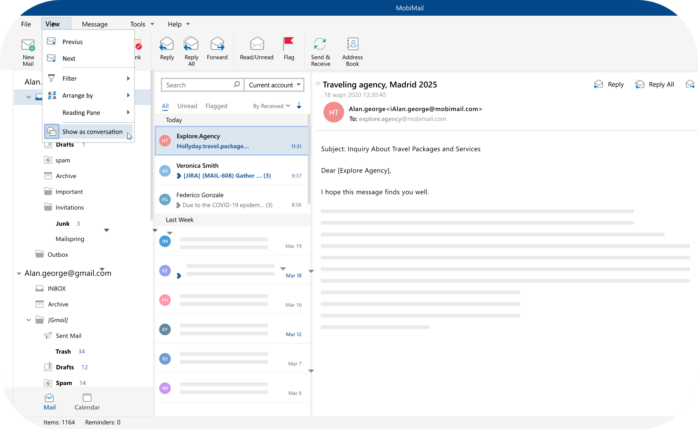Show Flagged messages tab
Screen dimensions: 698x430
click(216, 106)
